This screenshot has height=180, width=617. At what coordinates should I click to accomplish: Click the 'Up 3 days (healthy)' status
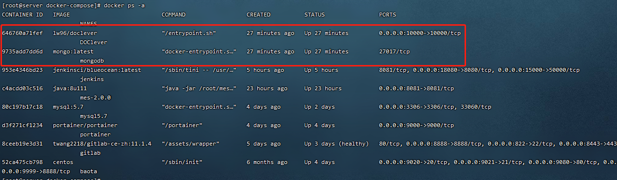point(336,144)
